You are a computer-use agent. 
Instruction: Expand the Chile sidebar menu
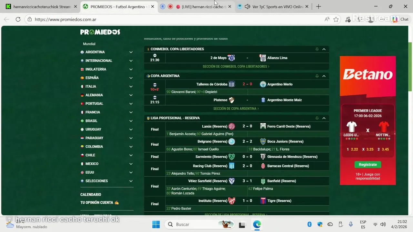pos(131,155)
